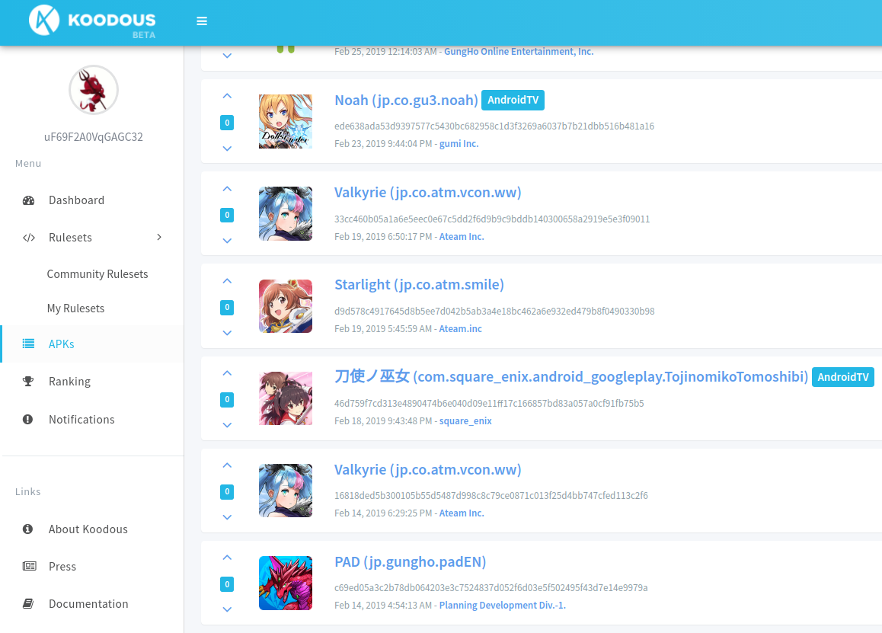
Task: Downvote Valkyrie APK dated Feb 14
Action: (x=227, y=517)
